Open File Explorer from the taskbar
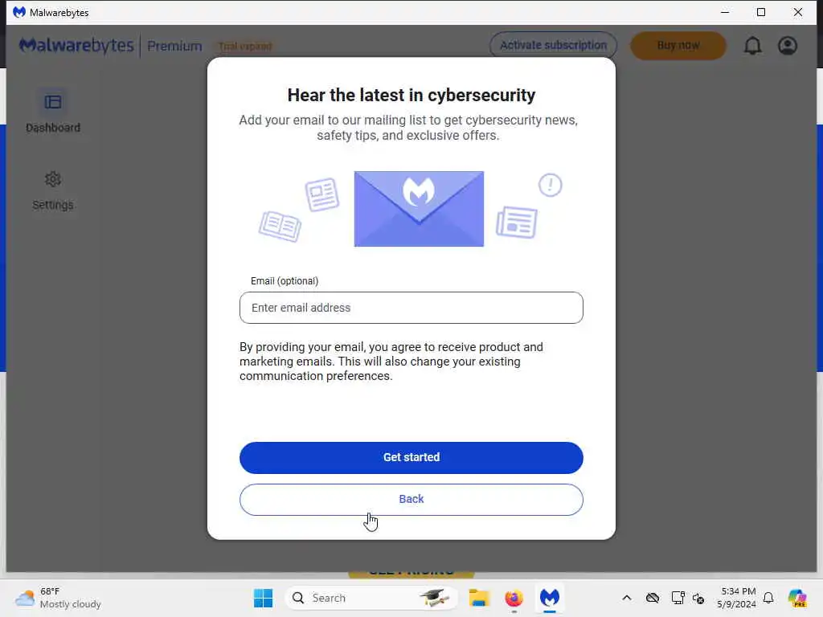Screen dimensions: 823x617 point(479,598)
